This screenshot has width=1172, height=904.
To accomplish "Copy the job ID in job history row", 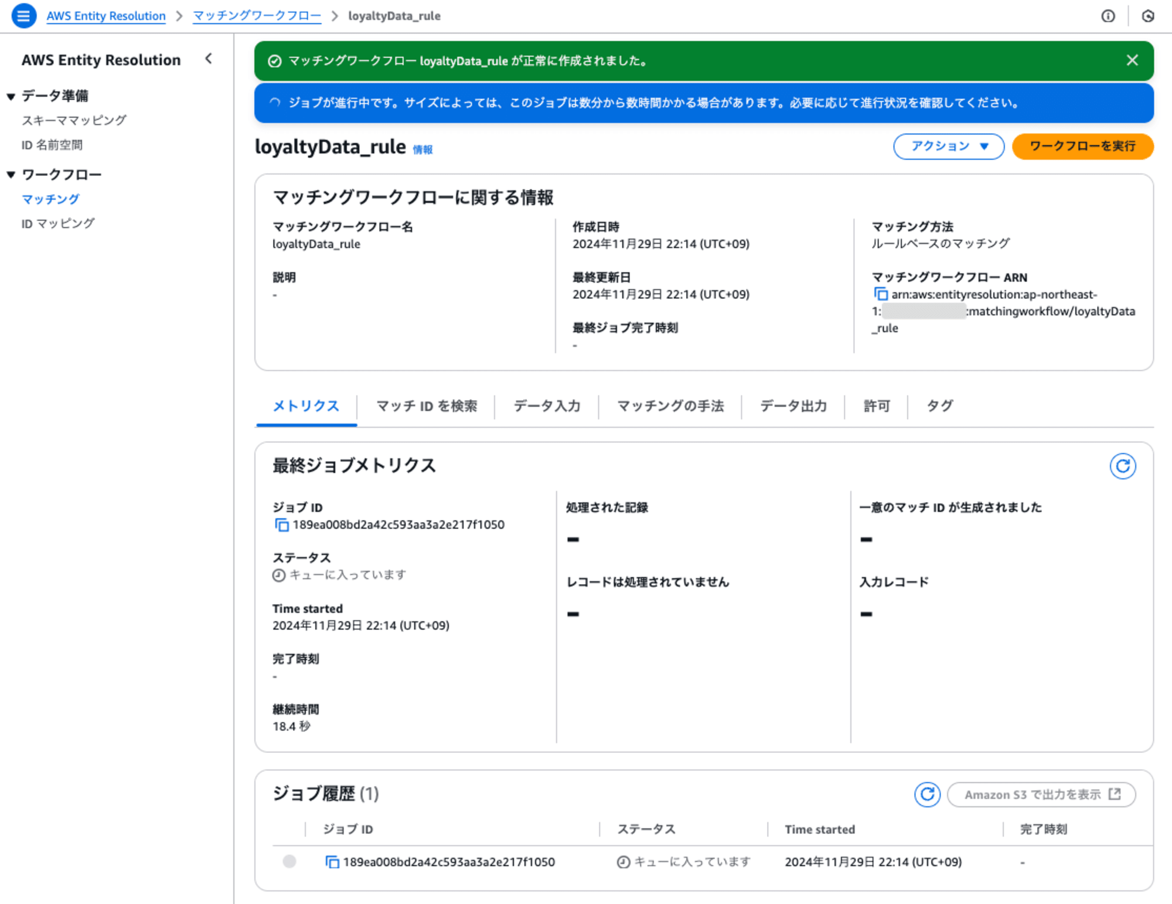I will (x=332, y=862).
